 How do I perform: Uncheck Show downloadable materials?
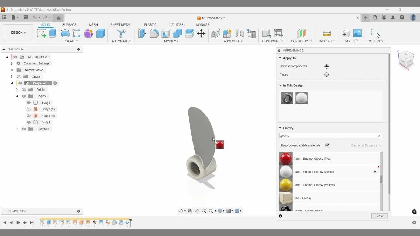[x=327, y=145]
